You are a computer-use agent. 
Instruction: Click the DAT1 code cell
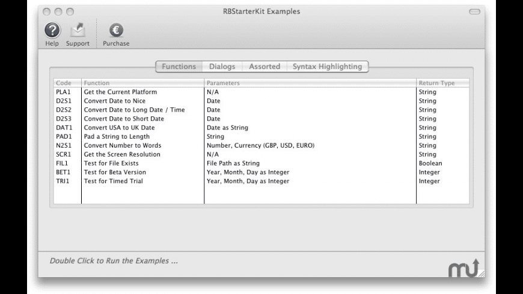64,128
